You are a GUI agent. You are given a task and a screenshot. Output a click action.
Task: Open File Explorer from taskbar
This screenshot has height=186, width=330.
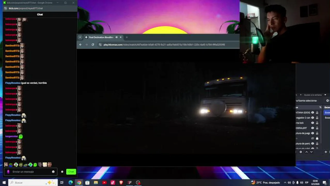click(x=96, y=183)
